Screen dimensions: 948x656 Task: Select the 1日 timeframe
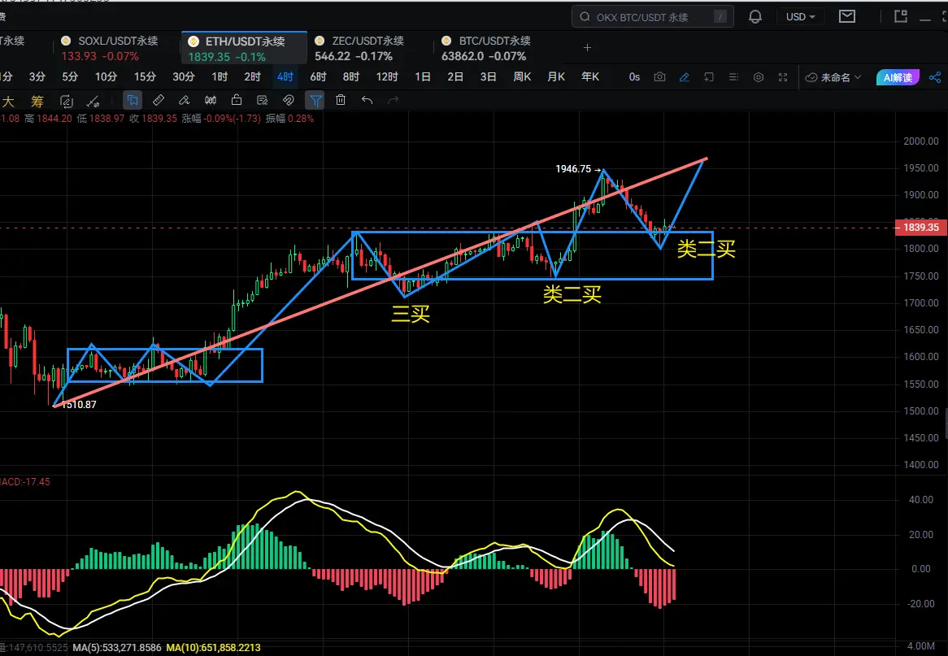tap(423, 76)
